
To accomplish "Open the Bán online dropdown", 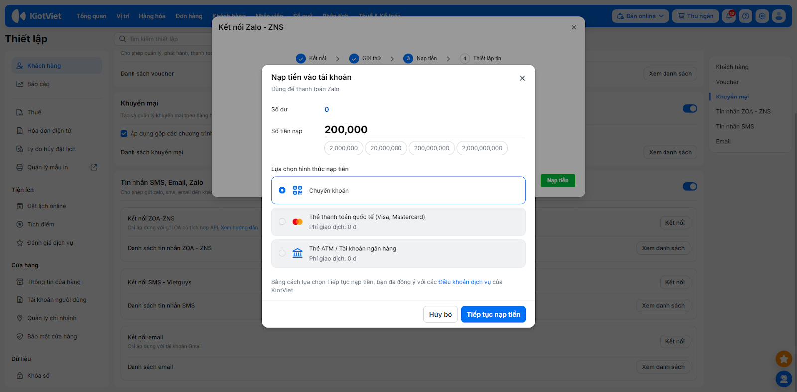I will 640,16.
